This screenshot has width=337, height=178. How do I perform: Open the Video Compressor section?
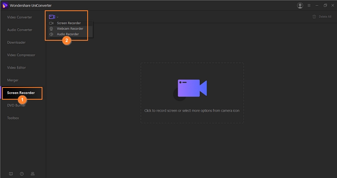pos(21,55)
